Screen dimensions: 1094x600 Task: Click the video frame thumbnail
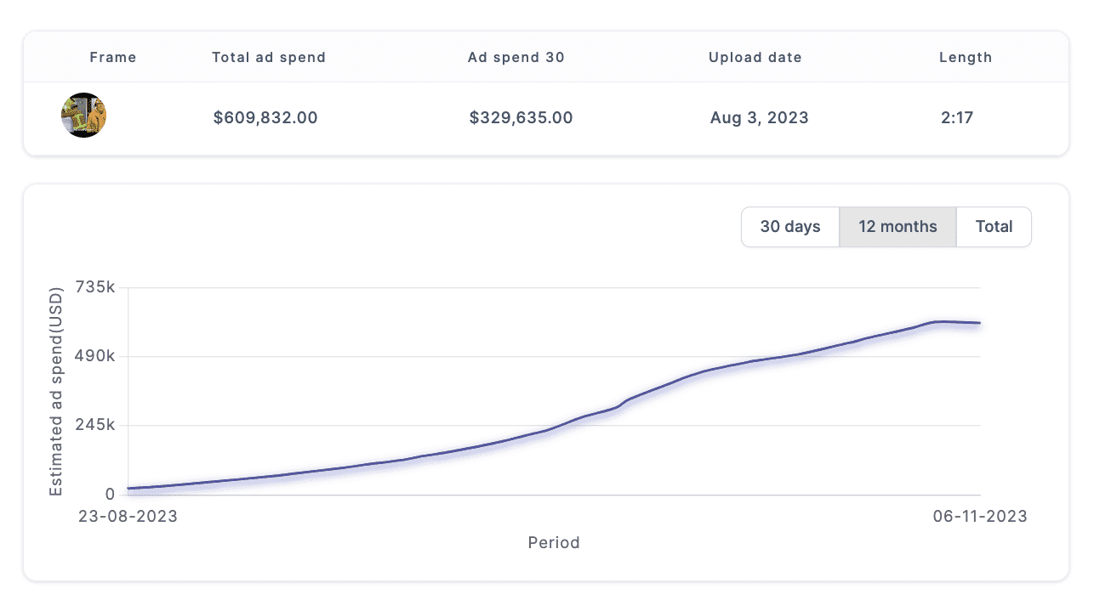pyautogui.click(x=83, y=116)
